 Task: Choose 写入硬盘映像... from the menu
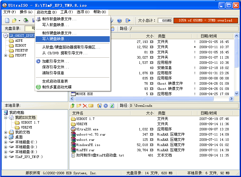pos(73,39)
